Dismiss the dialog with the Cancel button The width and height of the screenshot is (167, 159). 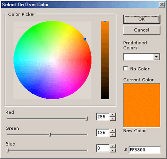[x=142, y=30]
